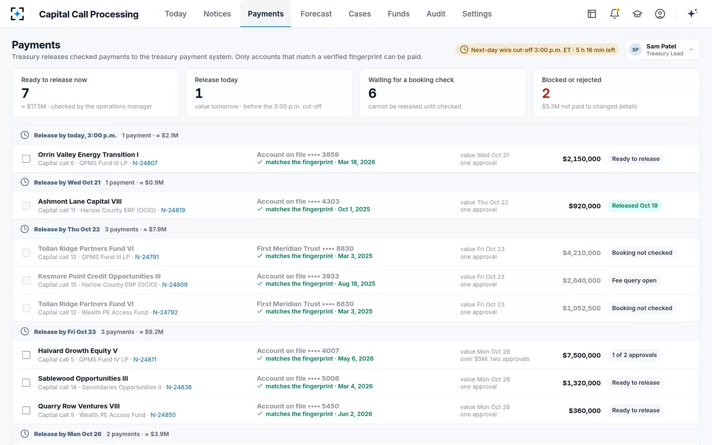Open notice link N-24807

point(145,163)
